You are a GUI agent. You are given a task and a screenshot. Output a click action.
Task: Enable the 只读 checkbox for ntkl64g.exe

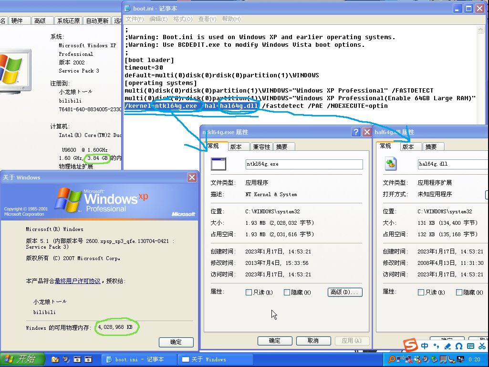click(x=249, y=292)
